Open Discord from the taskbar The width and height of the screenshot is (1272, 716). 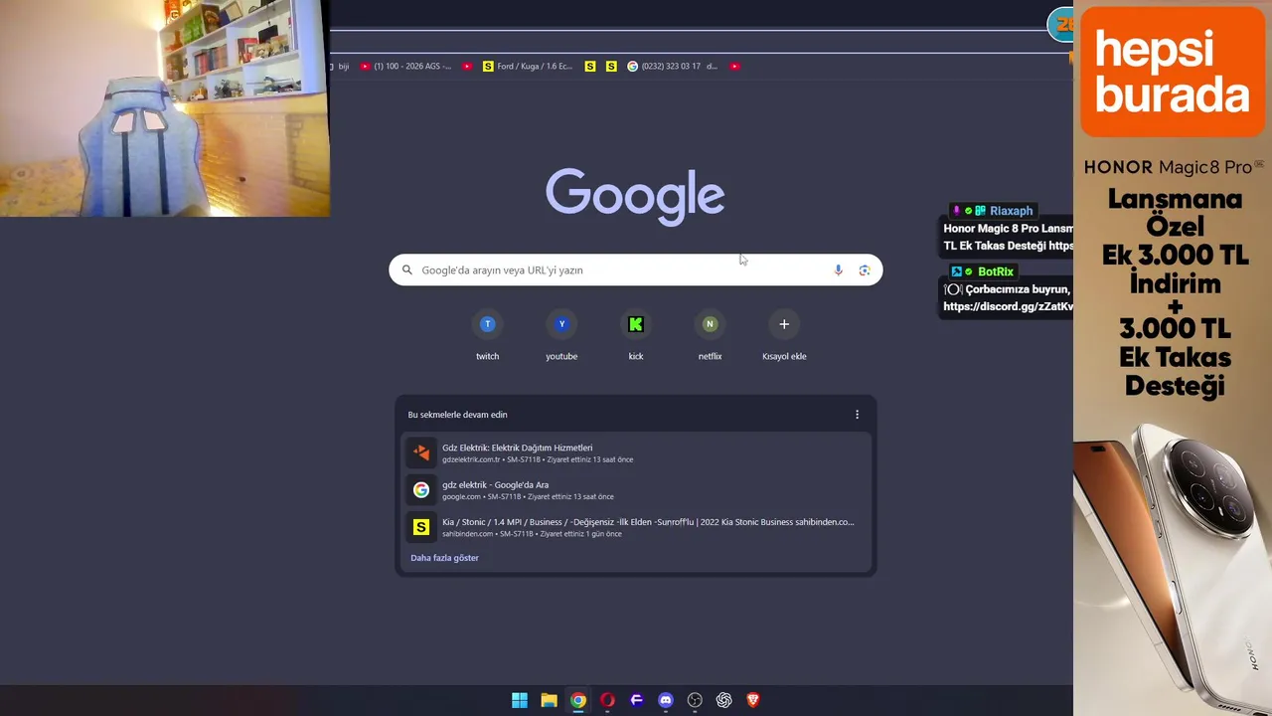(x=666, y=700)
